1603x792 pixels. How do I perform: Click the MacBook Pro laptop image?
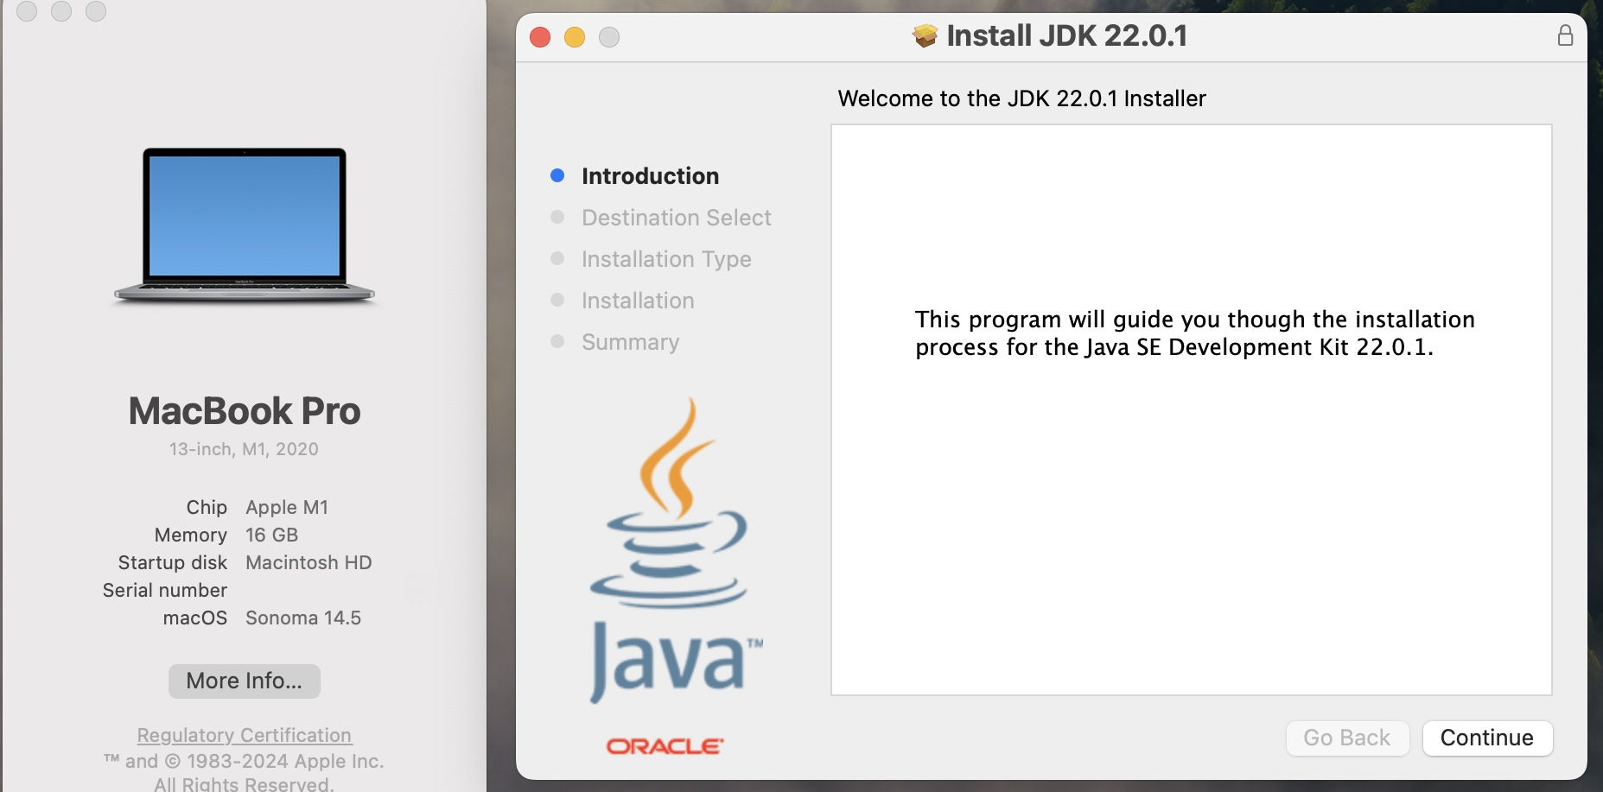point(245,225)
